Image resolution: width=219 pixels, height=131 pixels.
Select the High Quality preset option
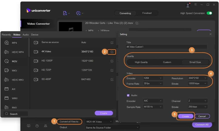pos(141,62)
